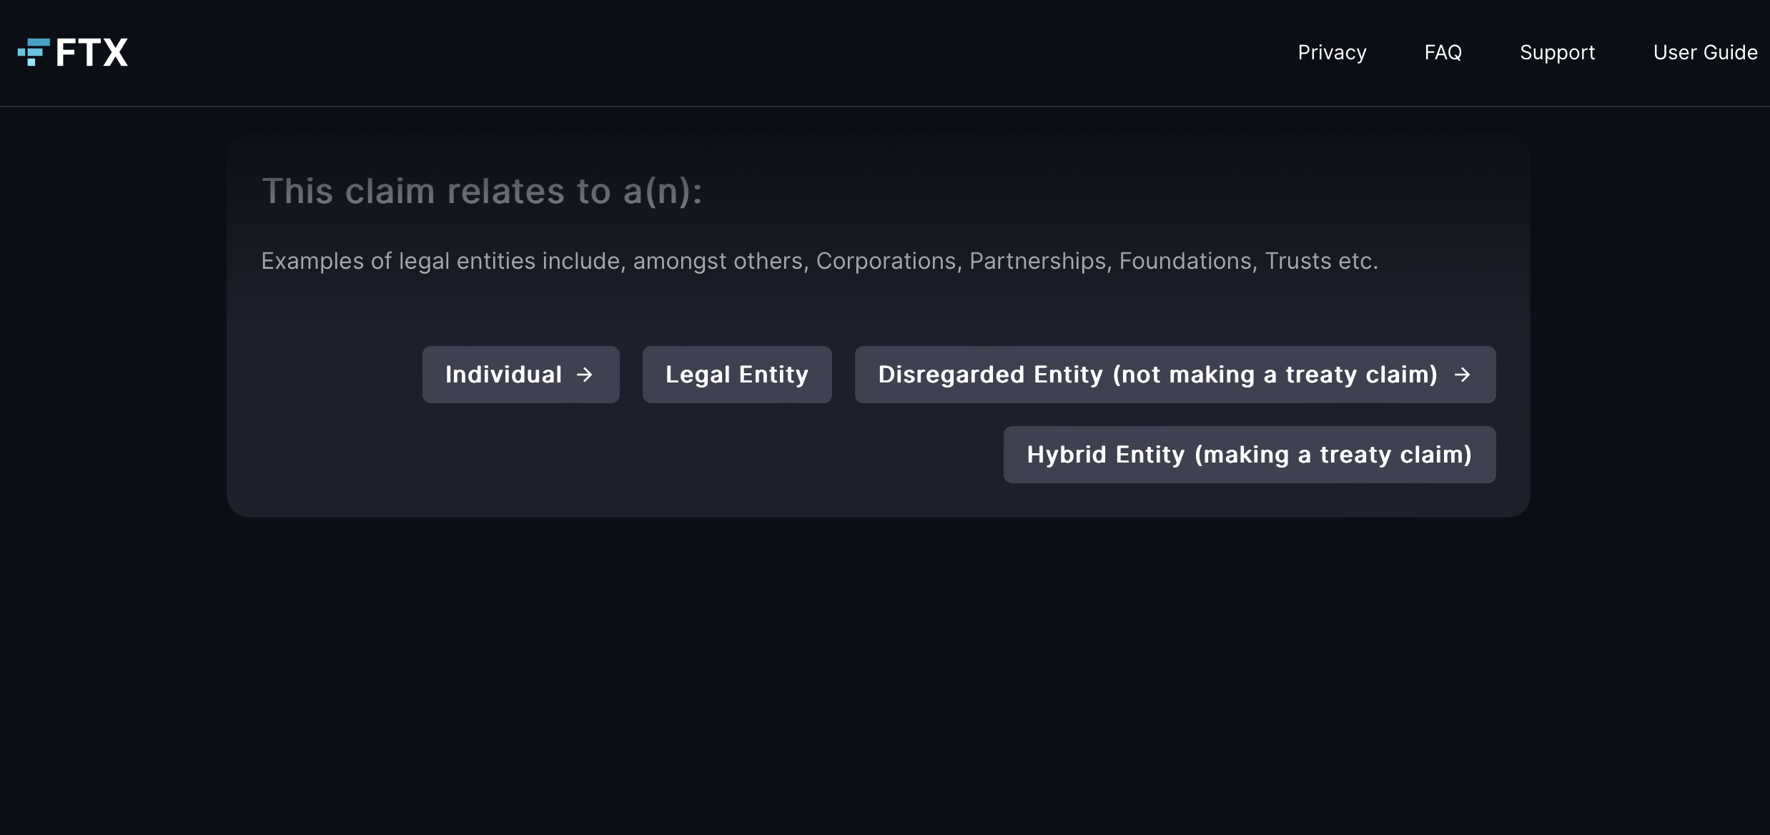Image resolution: width=1770 pixels, height=835 pixels.
Task: Click the word "Corporations" in the description
Action: [886, 261]
